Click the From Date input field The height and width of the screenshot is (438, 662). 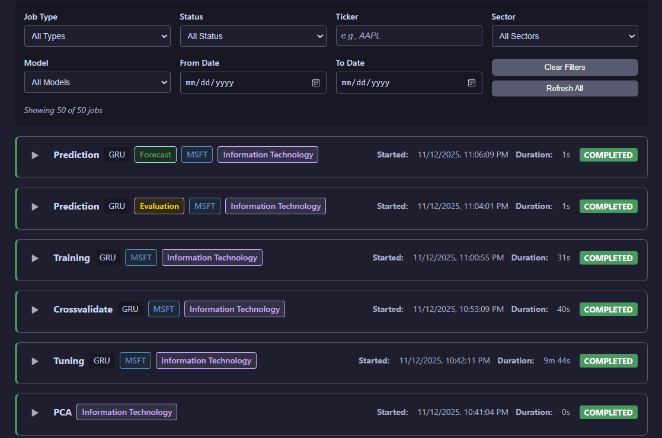pyautogui.click(x=253, y=83)
